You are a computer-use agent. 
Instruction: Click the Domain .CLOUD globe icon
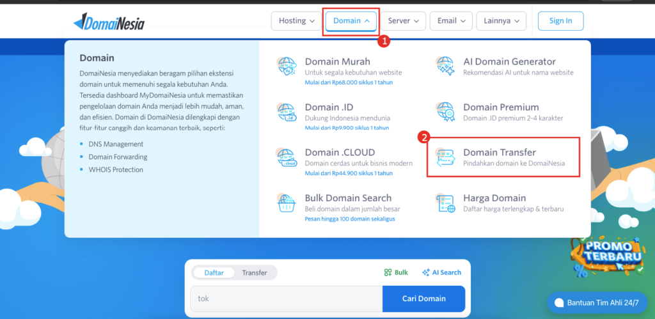pyautogui.click(x=287, y=158)
